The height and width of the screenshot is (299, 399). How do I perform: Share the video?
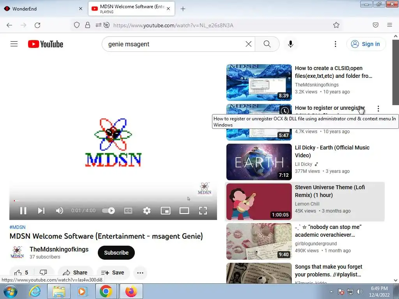pos(75,273)
